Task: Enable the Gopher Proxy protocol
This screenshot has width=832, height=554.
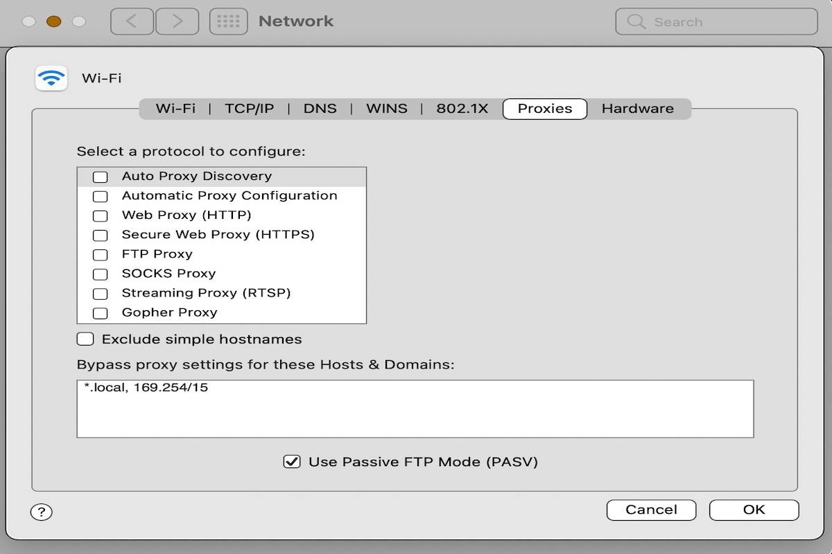Action: coord(100,312)
